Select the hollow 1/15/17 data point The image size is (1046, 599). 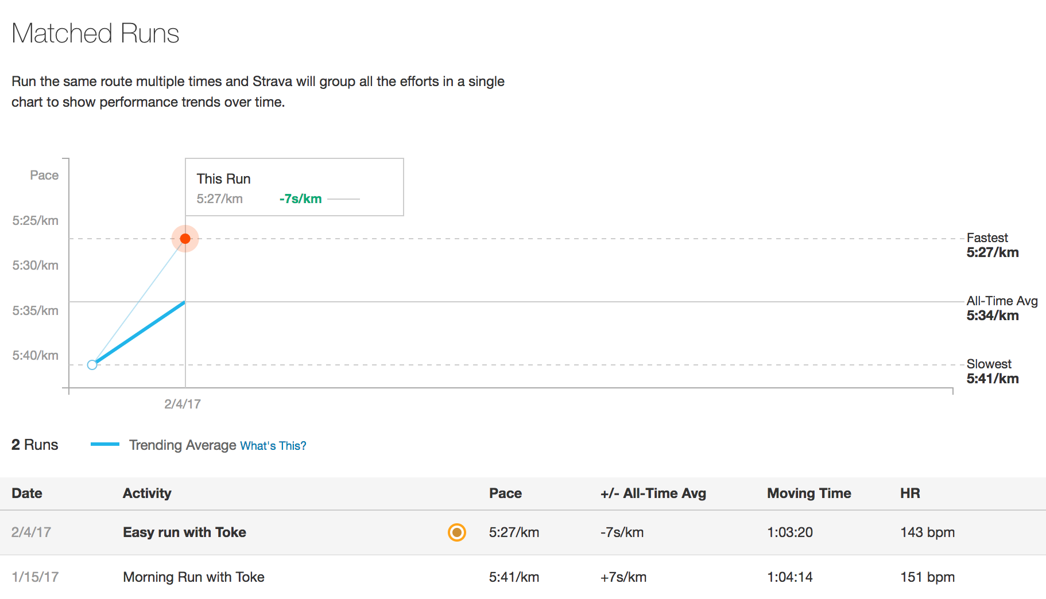pyautogui.click(x=92, y=365)
